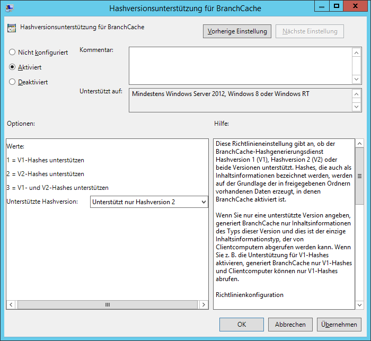371x341 pixels.
Task: Click the 'Werte:' label in Optionen
Action: [15, 146]
